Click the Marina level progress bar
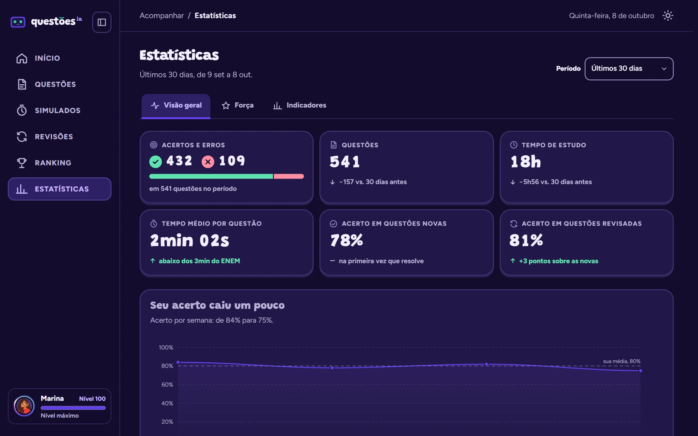Viewport: 698px width, 436px height. click(73, 408)
